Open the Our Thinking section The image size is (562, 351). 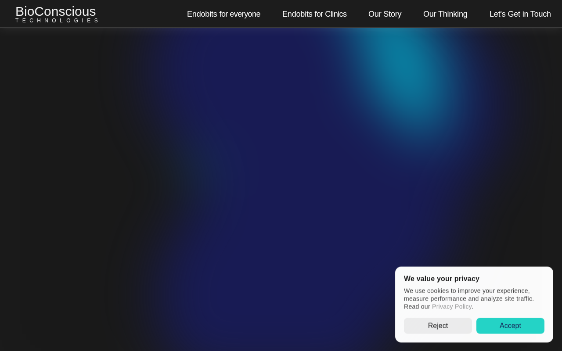click(445, 14)
